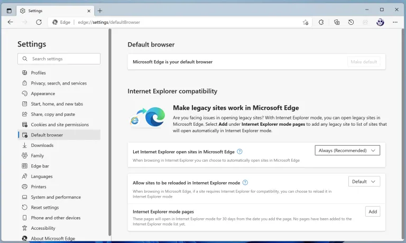Go to Appearance settings
The width and height of the screenshot is (406, 243).
tap(59, 94)
